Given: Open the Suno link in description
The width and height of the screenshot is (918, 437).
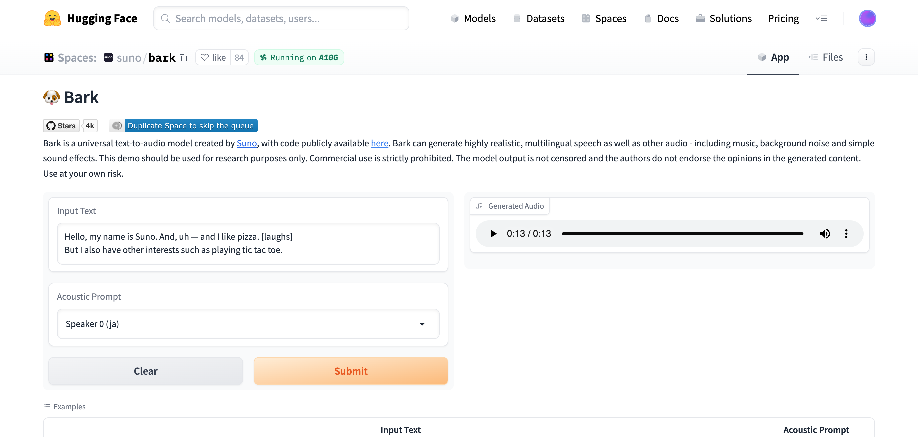Looking at the screenshot, I should (x=247, y=143).
